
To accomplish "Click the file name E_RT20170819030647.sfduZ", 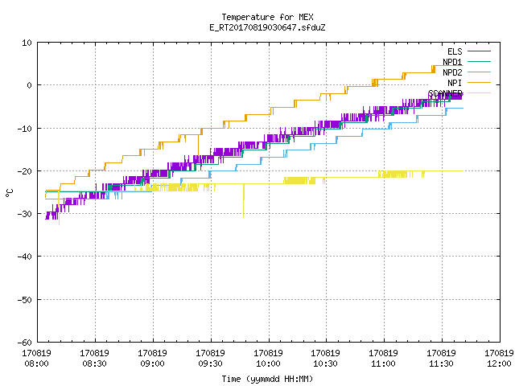I will [x=267, y=27].
